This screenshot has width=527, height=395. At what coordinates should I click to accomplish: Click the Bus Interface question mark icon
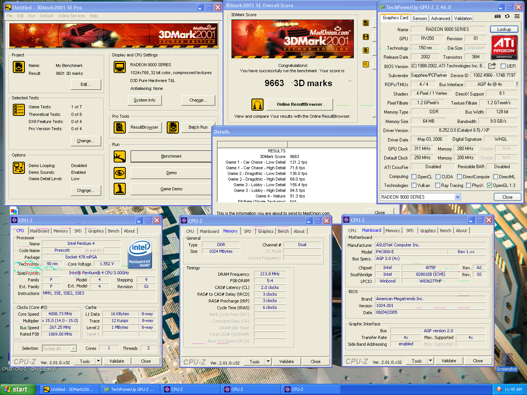point(517,84)
